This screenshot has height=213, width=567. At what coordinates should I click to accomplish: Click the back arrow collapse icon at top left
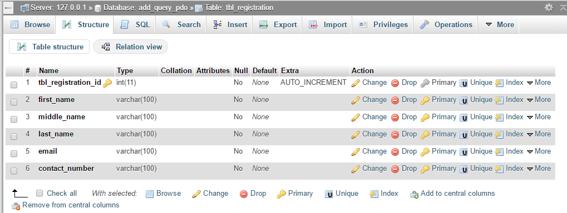8,8
